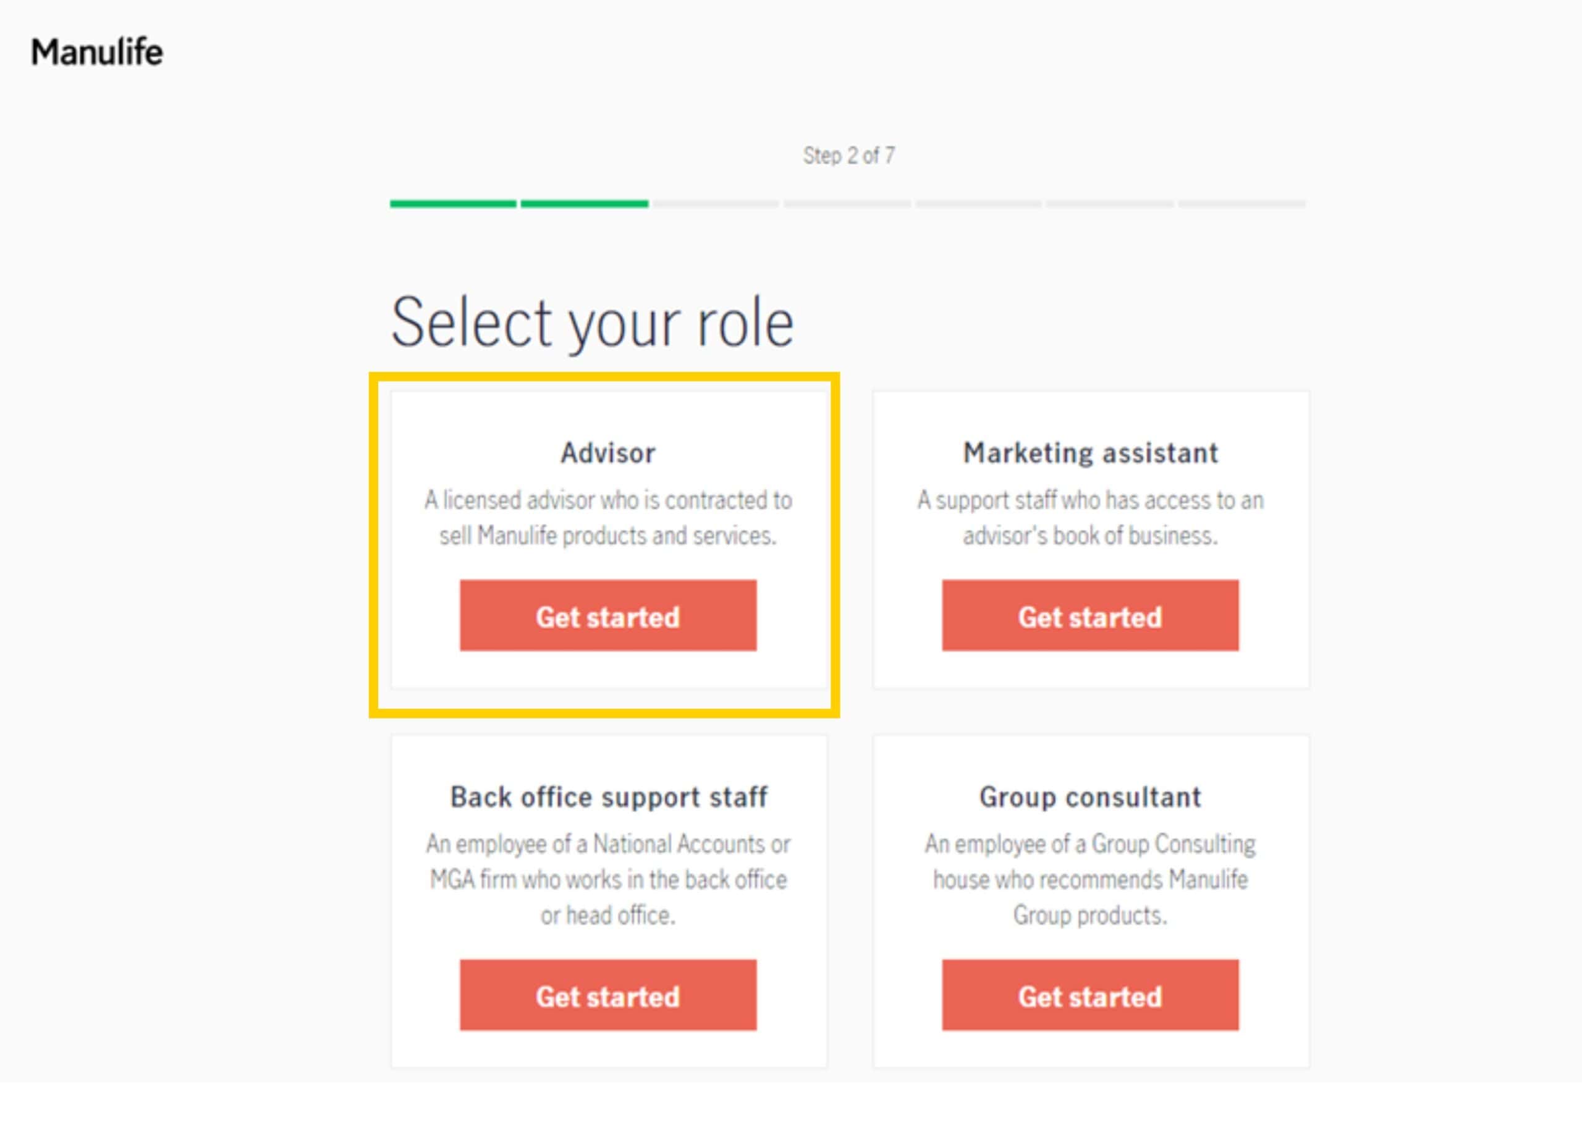Select the Advisor role card
The image size is (1582, 1130).
(x=607, y=542)
